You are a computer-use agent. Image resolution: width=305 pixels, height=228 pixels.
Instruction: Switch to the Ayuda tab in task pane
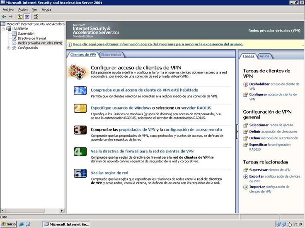(264, 56)
